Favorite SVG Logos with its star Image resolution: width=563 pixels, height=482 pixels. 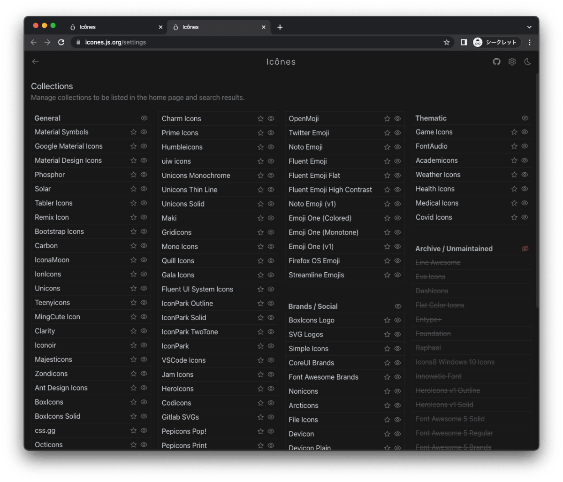click(387, 335)
